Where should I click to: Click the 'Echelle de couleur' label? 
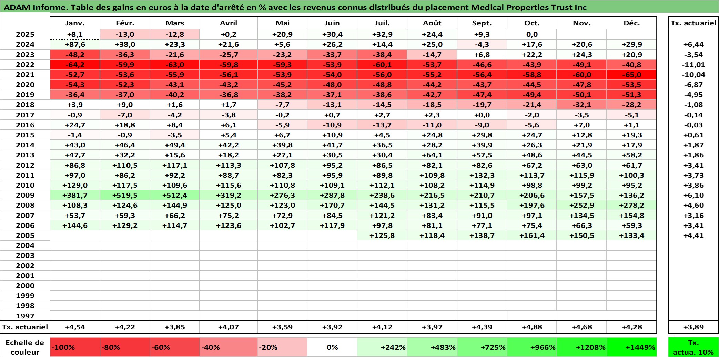[x=25, y=347]
